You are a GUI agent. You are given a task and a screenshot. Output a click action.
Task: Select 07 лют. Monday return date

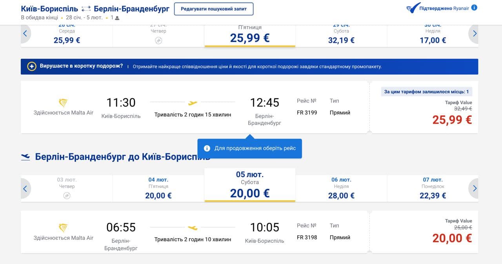(x=433, y=188)
